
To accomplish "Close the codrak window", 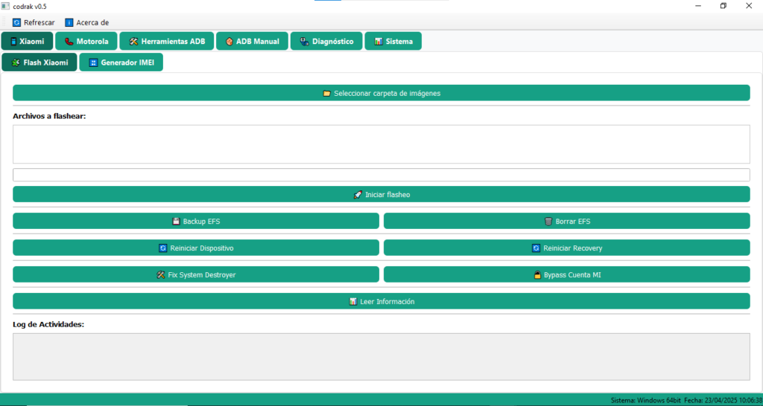I will tap(749, 6).
